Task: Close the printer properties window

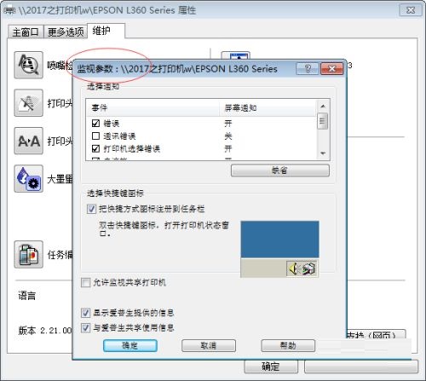Action: (x=411, y=10)
